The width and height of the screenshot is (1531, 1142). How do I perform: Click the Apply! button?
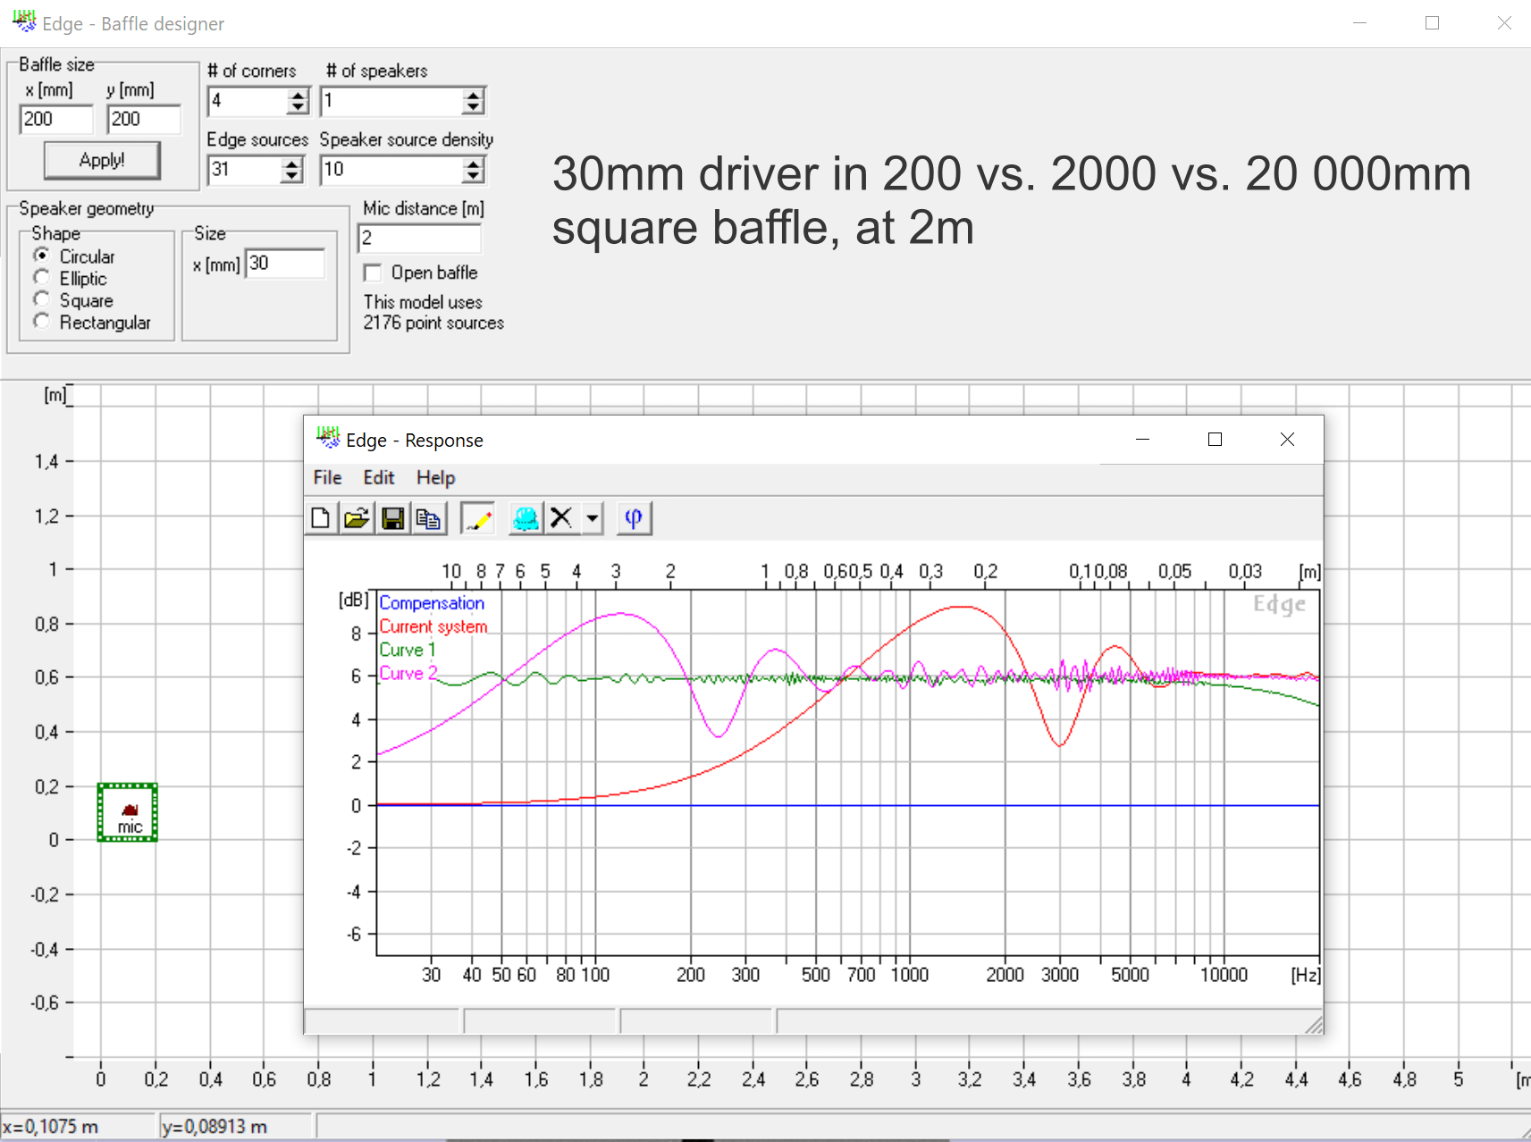(x=102, y=160)
